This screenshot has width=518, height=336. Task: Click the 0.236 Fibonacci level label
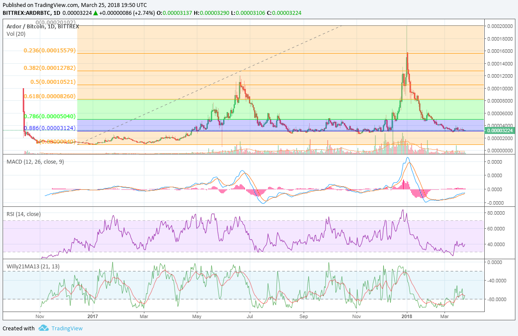pyautogui.click(x=49, y=51)
